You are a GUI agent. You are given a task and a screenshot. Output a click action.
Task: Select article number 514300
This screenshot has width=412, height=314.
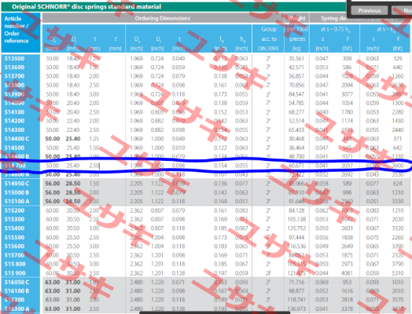(x=14, y=130)
